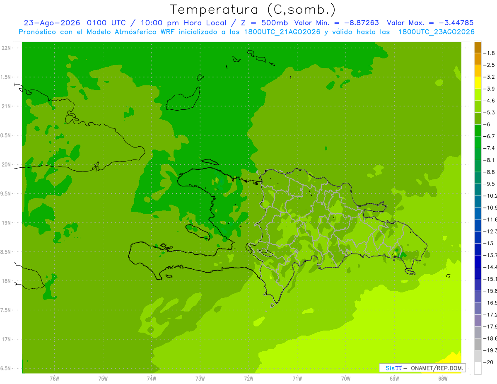Viewport: 497px width, 384px height.
Task: Click the -6.7 legend value
Action: pyautogui.click(x=489, y=136)
